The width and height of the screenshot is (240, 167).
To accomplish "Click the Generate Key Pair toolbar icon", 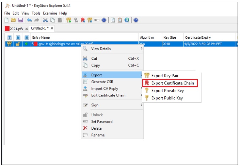I will tap(68, 20).
